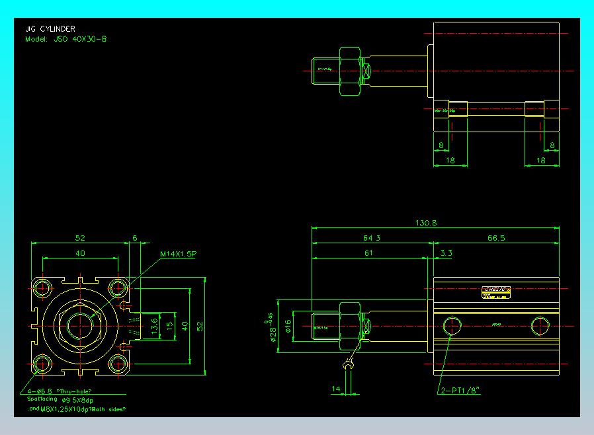Click the 13.6 vertical dimension

tap(154, 326)
